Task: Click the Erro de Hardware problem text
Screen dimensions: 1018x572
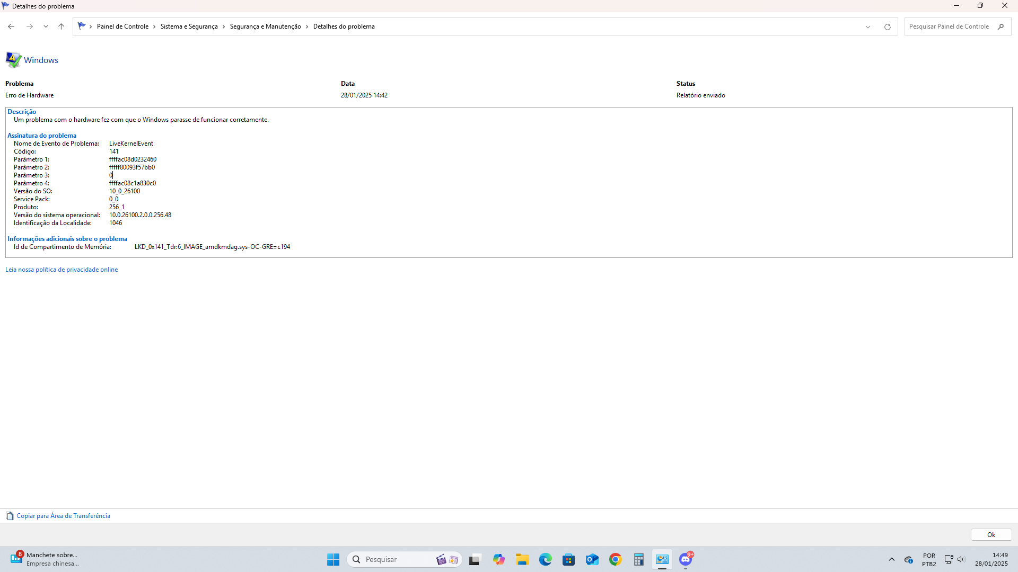Action: [x=29, y=95]
